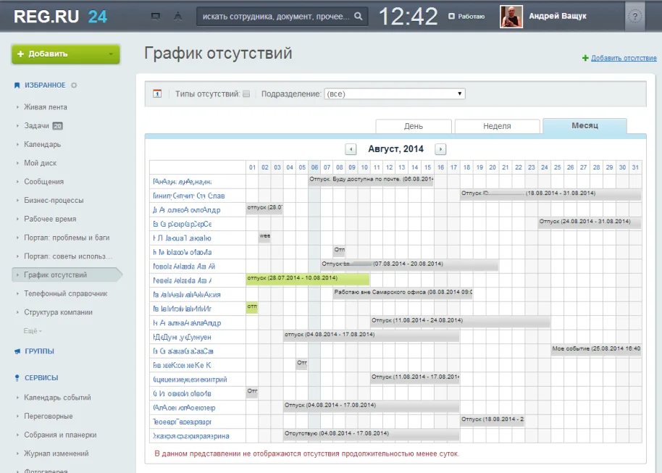Open the Подразделение dropdown
Image resolution: width=662 pixels, height=473 pixels.
pyautogui.click(x=394, y=94)
